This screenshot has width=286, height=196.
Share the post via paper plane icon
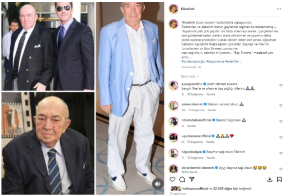191,179
